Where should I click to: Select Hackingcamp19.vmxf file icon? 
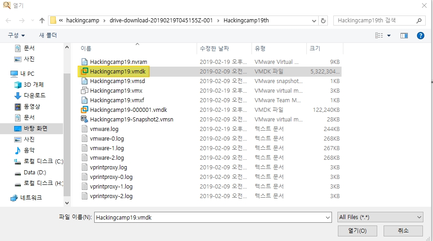pos(84,100)
